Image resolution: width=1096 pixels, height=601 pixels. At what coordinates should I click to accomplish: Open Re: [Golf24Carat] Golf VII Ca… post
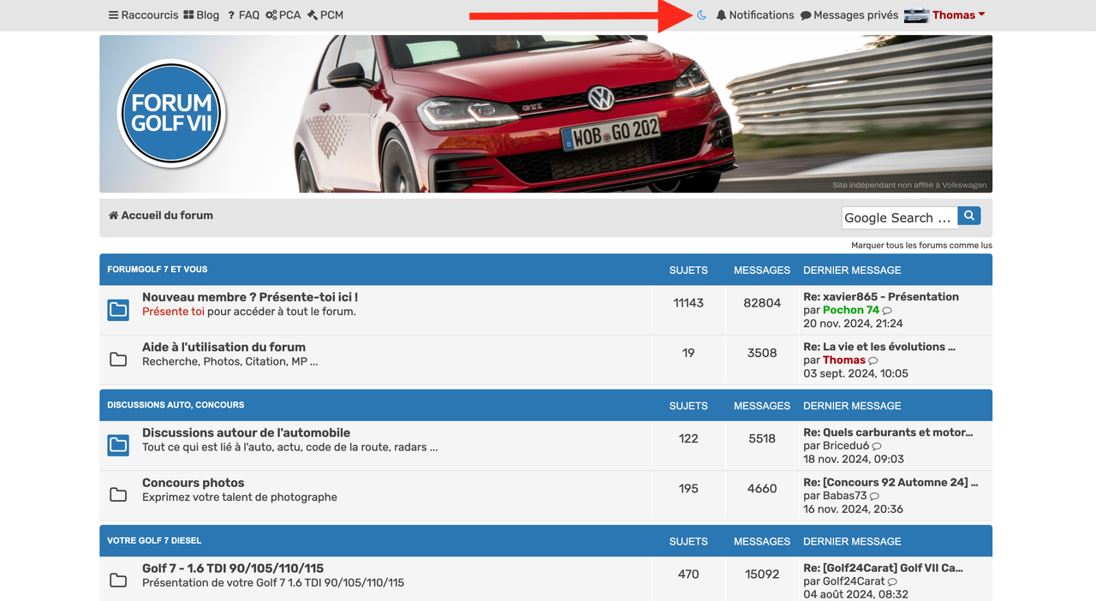click(x=883, y=567)
